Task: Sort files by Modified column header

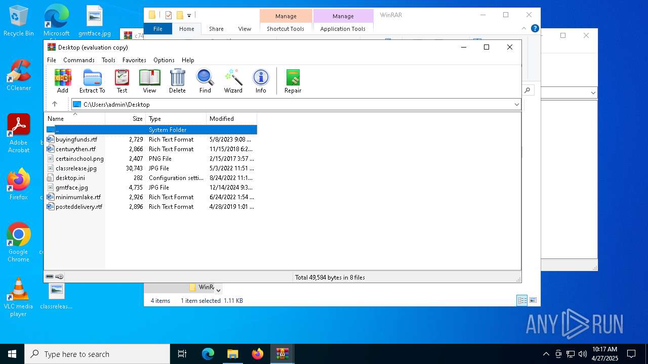Action: [232, 118]
